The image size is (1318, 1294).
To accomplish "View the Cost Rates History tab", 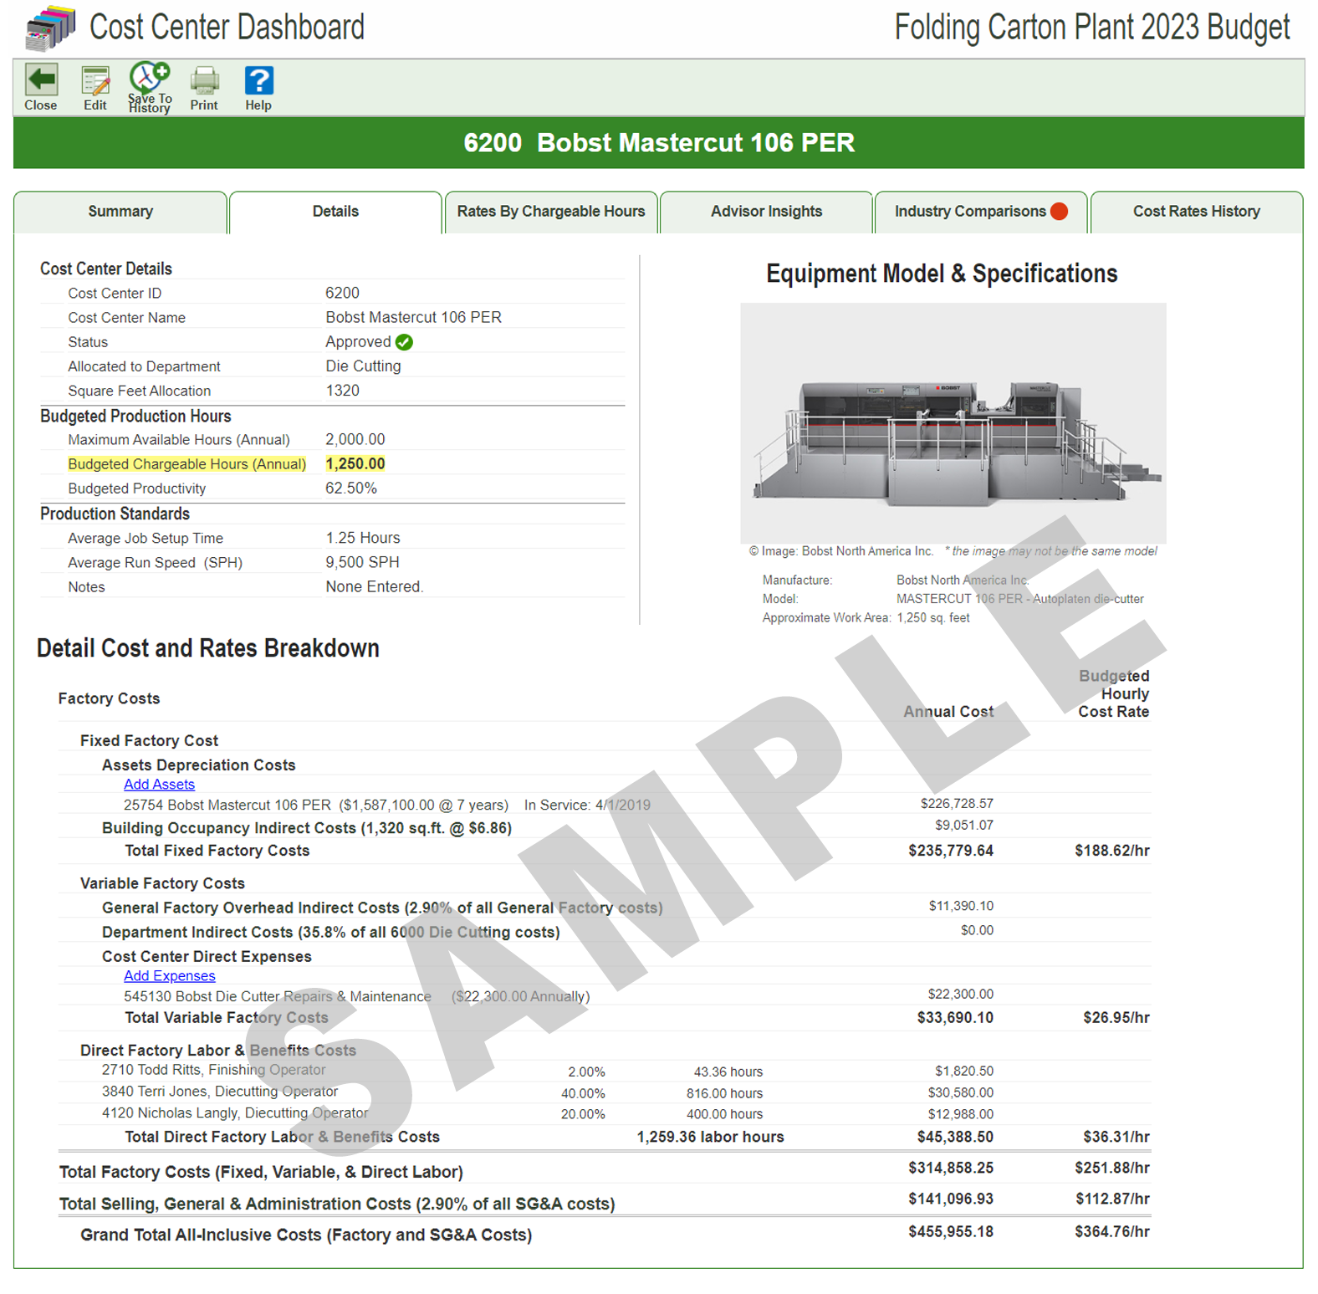I will coord(1196,212).
